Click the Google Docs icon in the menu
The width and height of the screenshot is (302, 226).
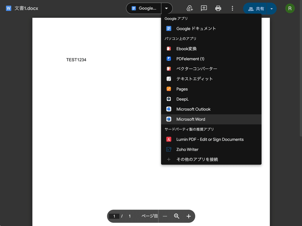click(169, 29)
